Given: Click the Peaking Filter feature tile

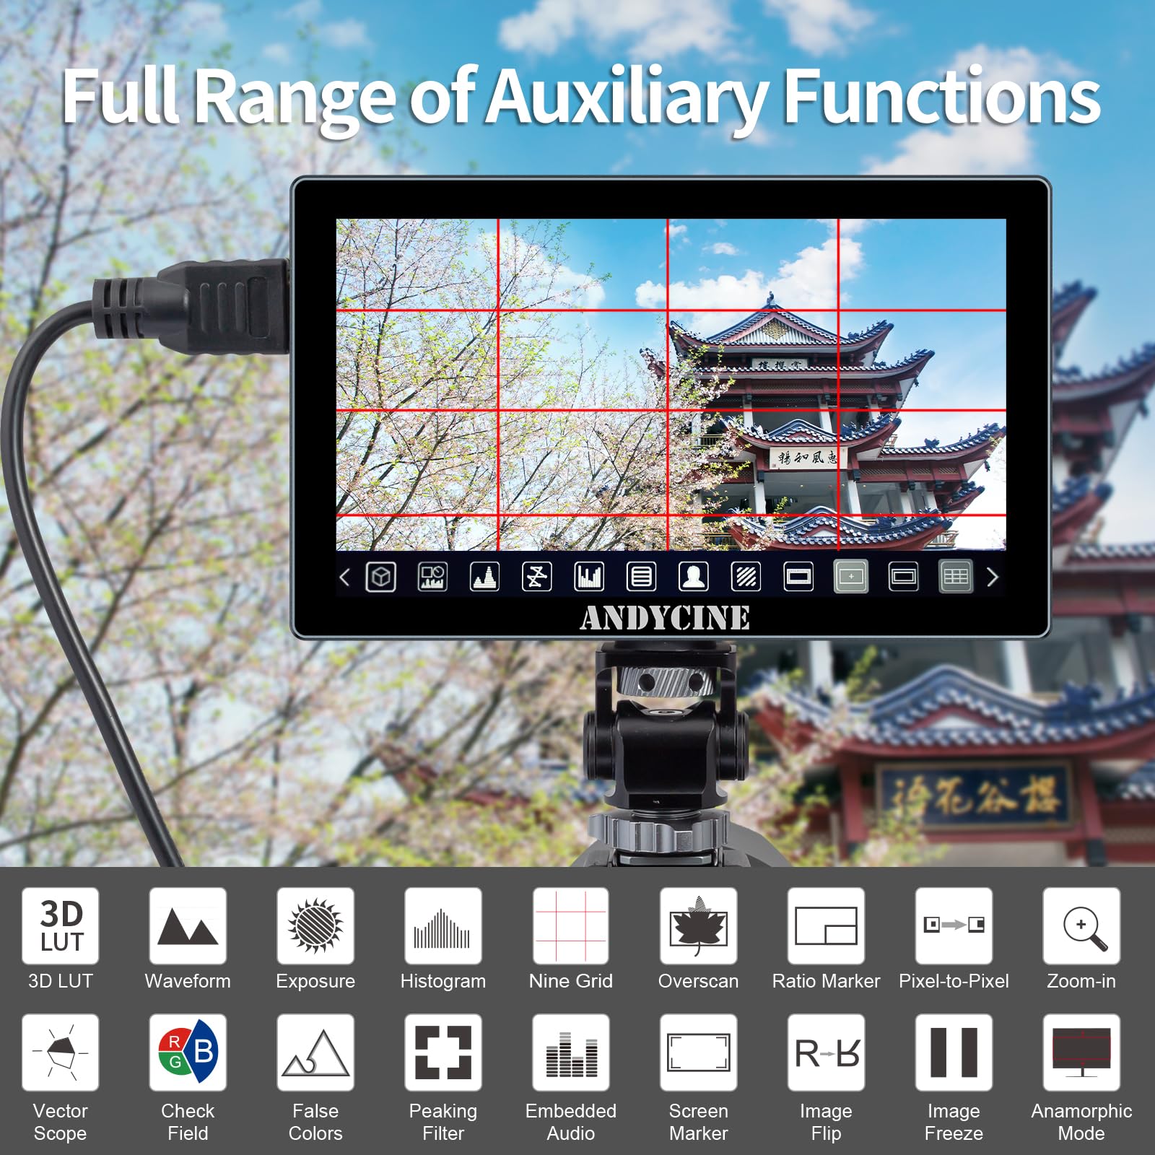Looking at the screenshot, I should (x=443, y=1052).
